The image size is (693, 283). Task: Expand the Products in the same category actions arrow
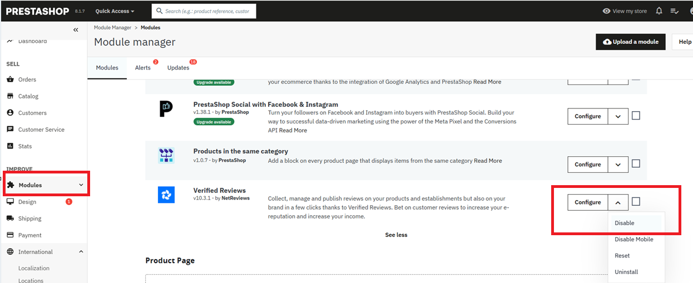[618, 165]
